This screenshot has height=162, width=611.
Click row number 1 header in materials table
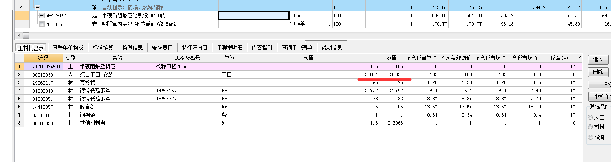(20, 66)
